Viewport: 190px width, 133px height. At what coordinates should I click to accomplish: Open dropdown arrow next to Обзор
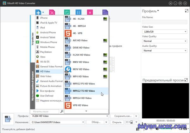click(x=106, y=122)
